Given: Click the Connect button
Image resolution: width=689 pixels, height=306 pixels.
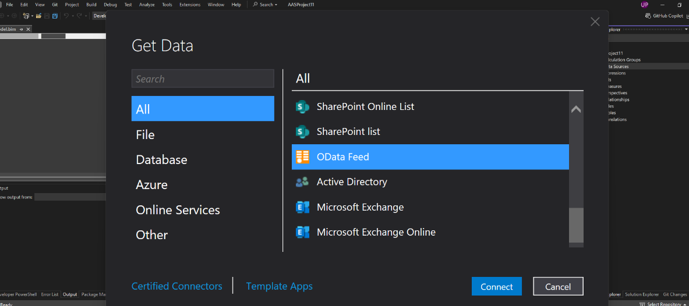Looking at the screenshot, I should [x=497, y=287].
